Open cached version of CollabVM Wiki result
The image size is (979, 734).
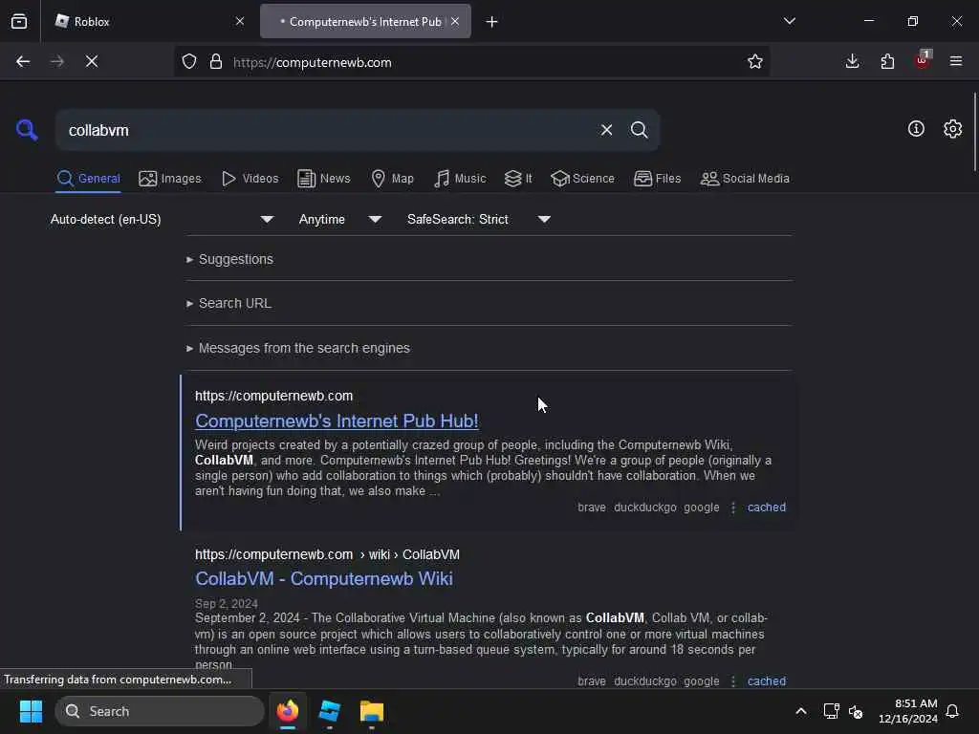(766, 680)
